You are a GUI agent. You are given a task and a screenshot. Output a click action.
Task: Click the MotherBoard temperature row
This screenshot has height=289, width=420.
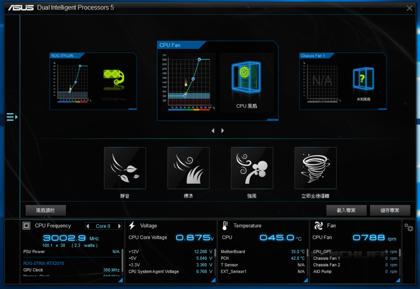pyautogui.click(x=263, y=252)
